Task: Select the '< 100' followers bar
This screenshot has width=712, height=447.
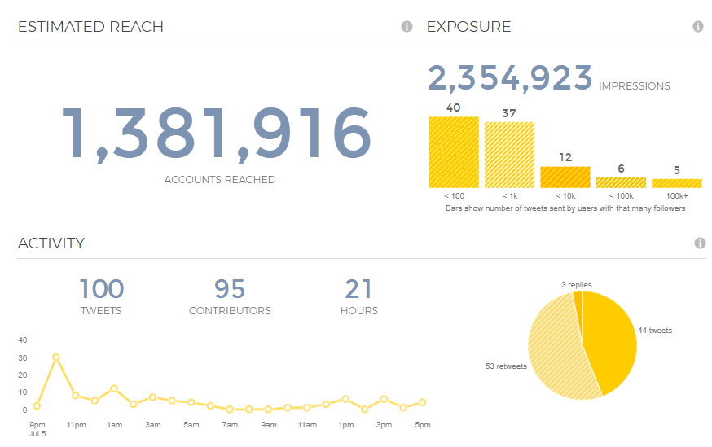Action: point(454,152)
